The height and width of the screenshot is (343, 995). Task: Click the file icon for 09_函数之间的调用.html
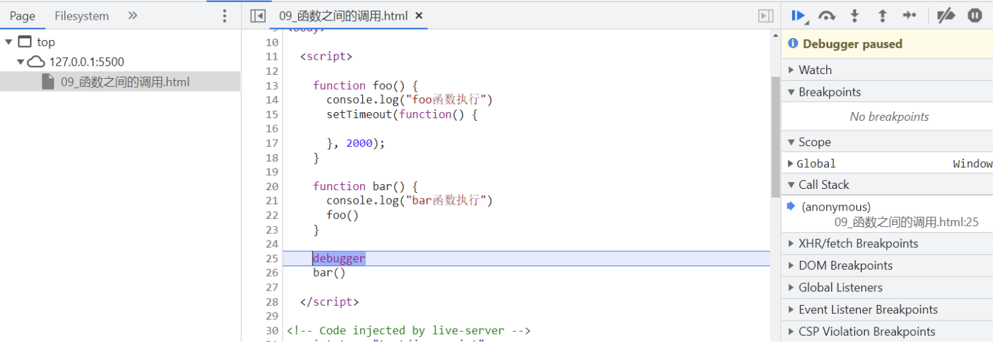click(x=48, y=82)
